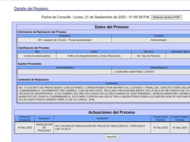Click the Fecha de Consulta timestamp text
The image size is (190, 142).
point(96,17)
